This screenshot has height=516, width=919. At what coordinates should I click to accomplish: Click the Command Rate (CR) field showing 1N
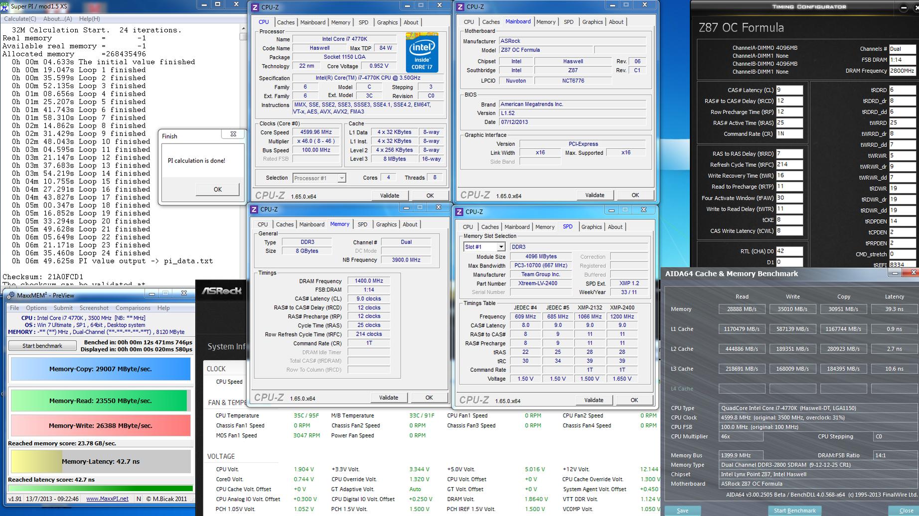pos(789,134)
